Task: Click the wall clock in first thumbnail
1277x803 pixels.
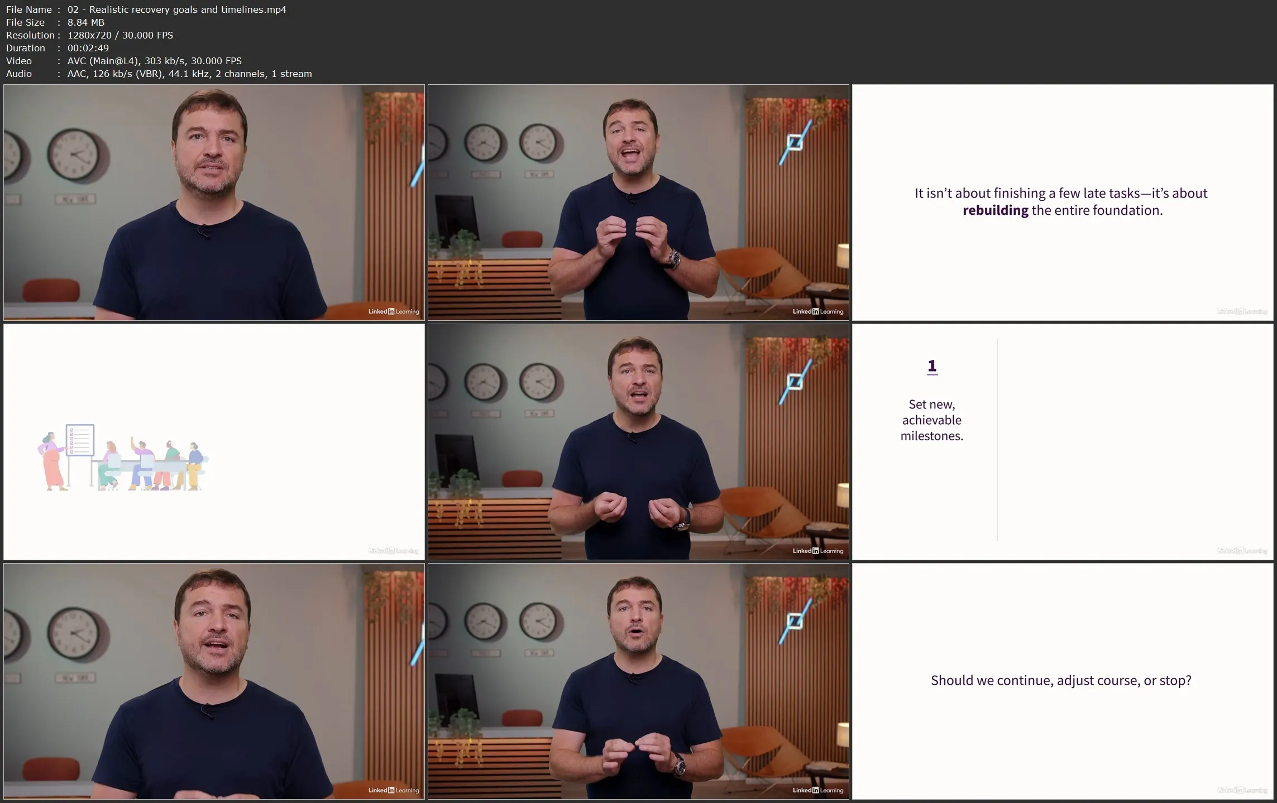Action: (73, 155)
